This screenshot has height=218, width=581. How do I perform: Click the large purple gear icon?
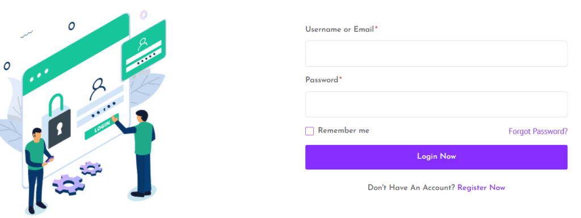click(x=69, y=185)
